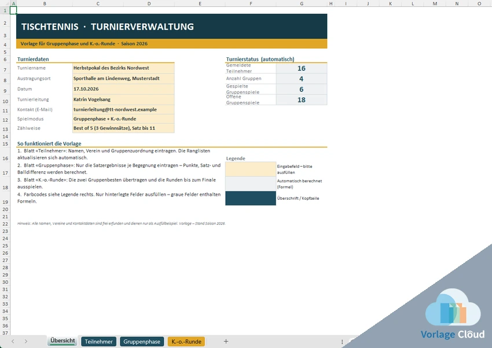Click previous sheet navigation arrow

click(x=13, y=342)
